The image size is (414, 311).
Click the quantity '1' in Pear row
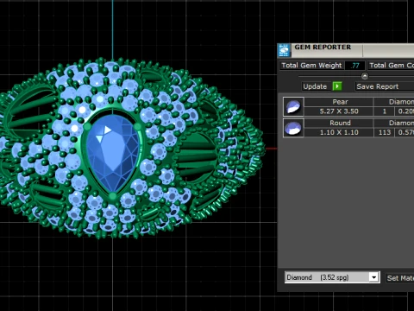tap(385, 111)
